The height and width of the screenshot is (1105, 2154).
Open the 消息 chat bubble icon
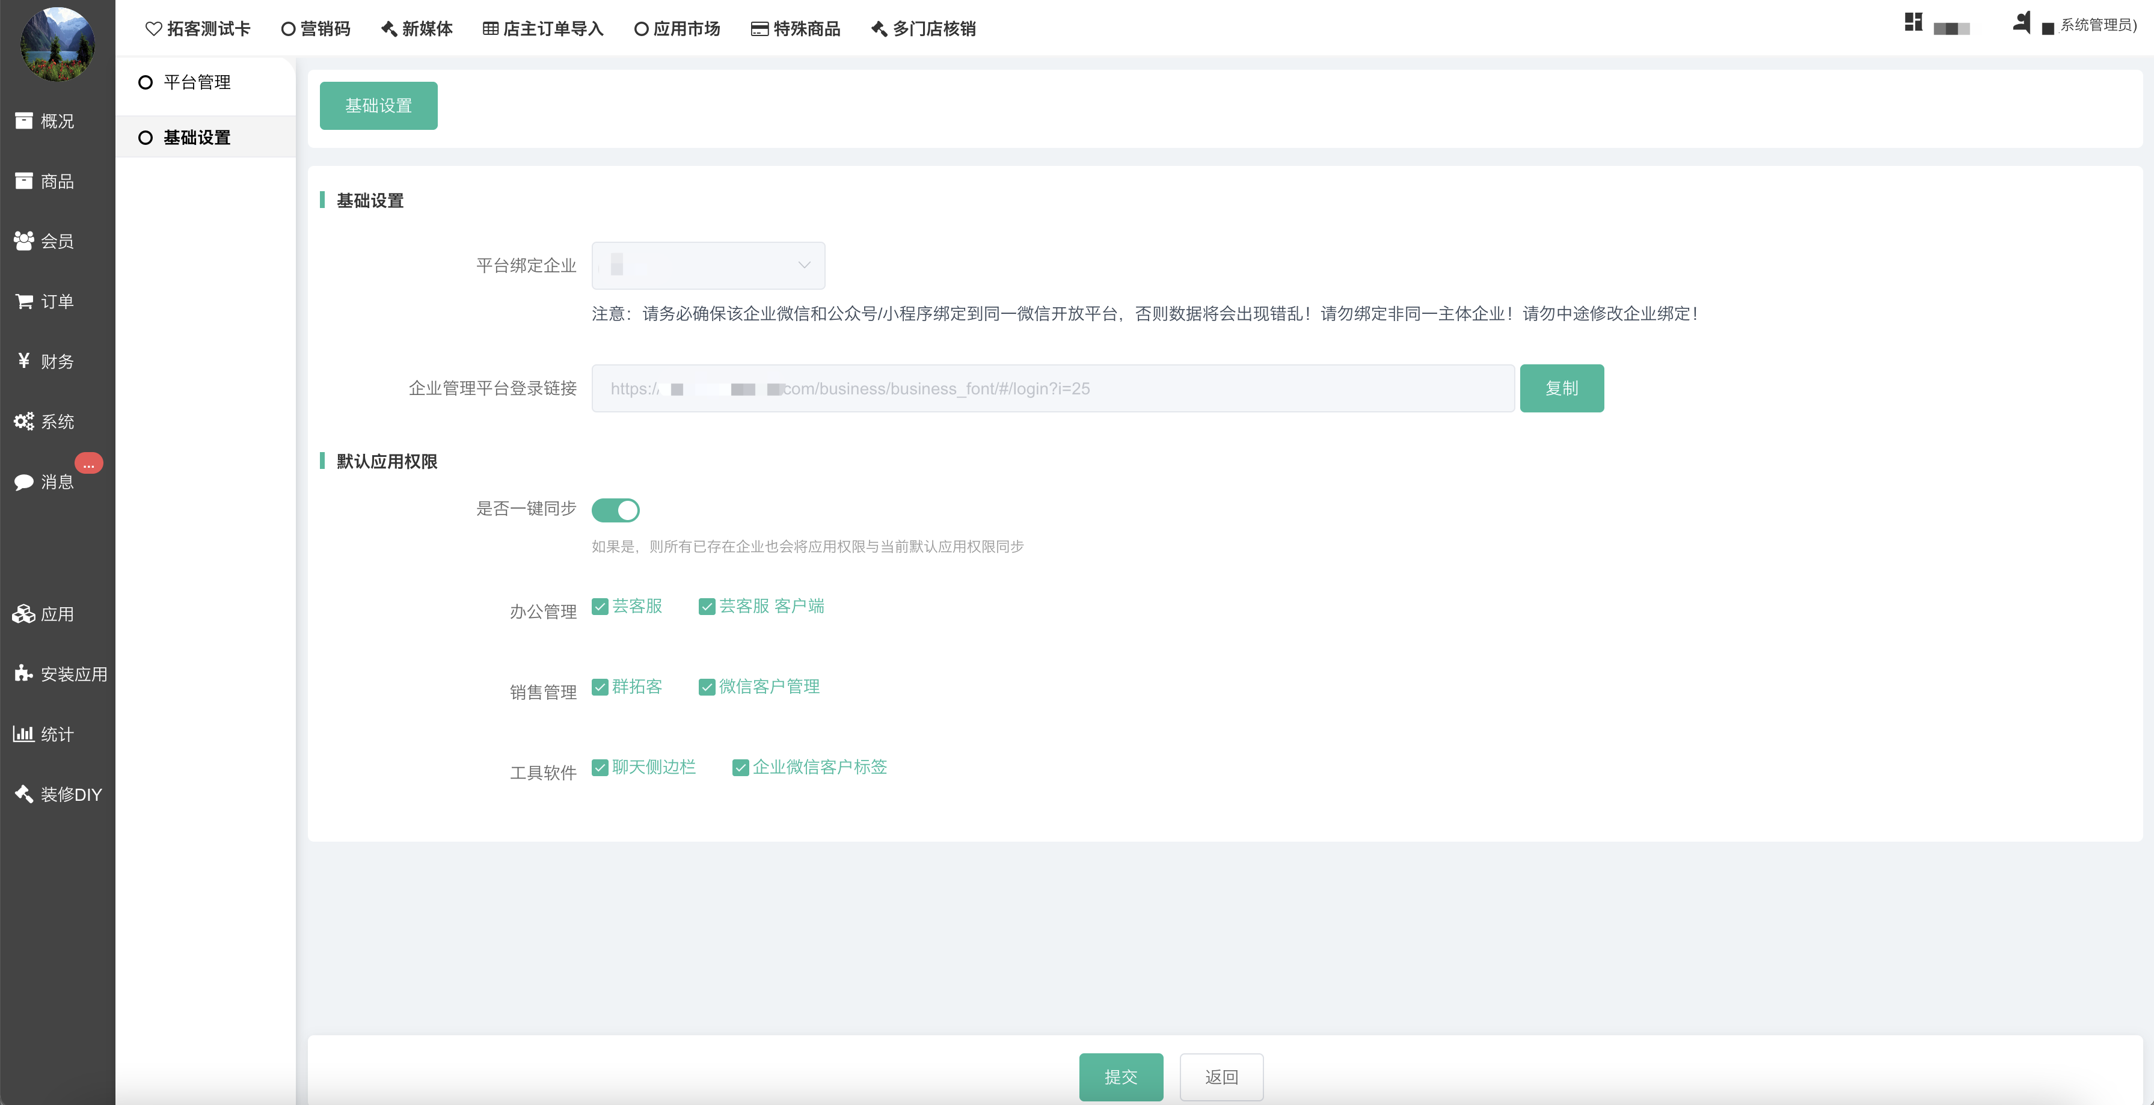(x=23, y=482)
